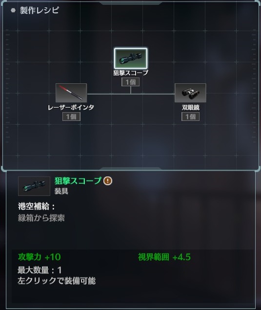261x310 pixels.
Task: Click the 双眼鏡 binoculars ingredient icon
Action: (190, 93)
